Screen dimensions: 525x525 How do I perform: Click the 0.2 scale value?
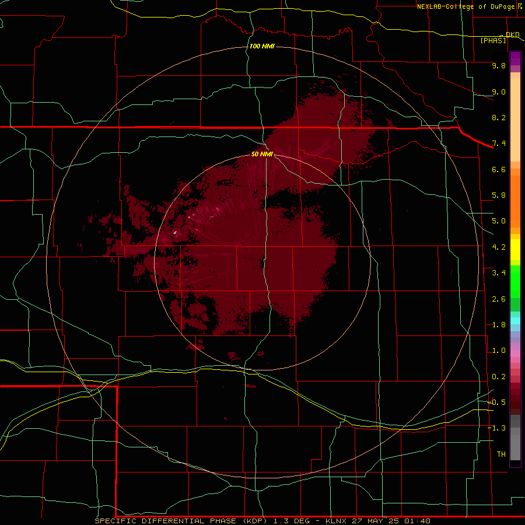coord(499,377)
